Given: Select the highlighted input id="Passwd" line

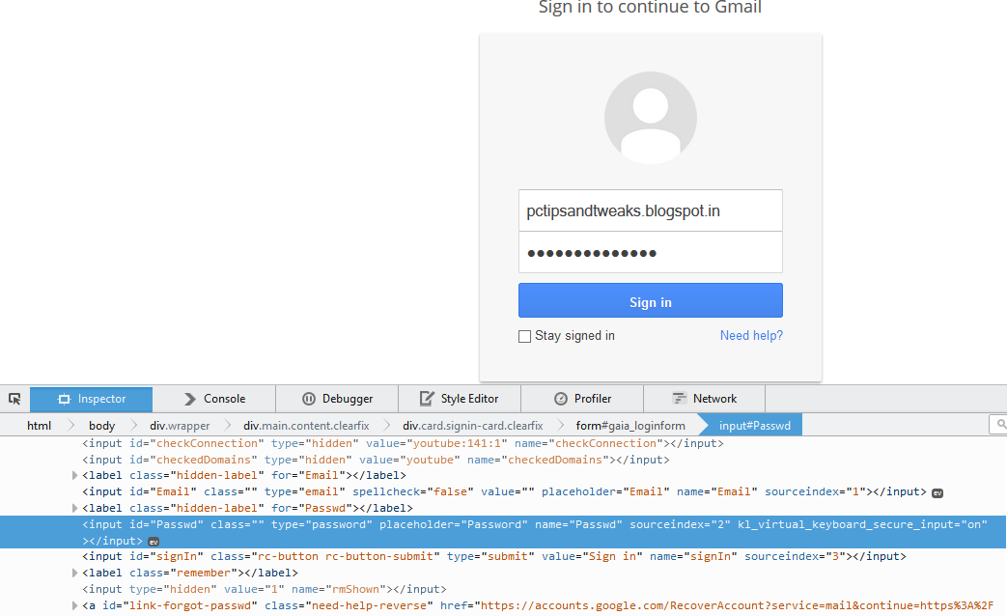Looking at the screenshot, I should pyautogui.click(x=504, y=532).
